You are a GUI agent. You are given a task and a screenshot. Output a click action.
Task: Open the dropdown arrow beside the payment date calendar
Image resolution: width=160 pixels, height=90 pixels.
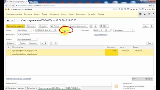109,30
